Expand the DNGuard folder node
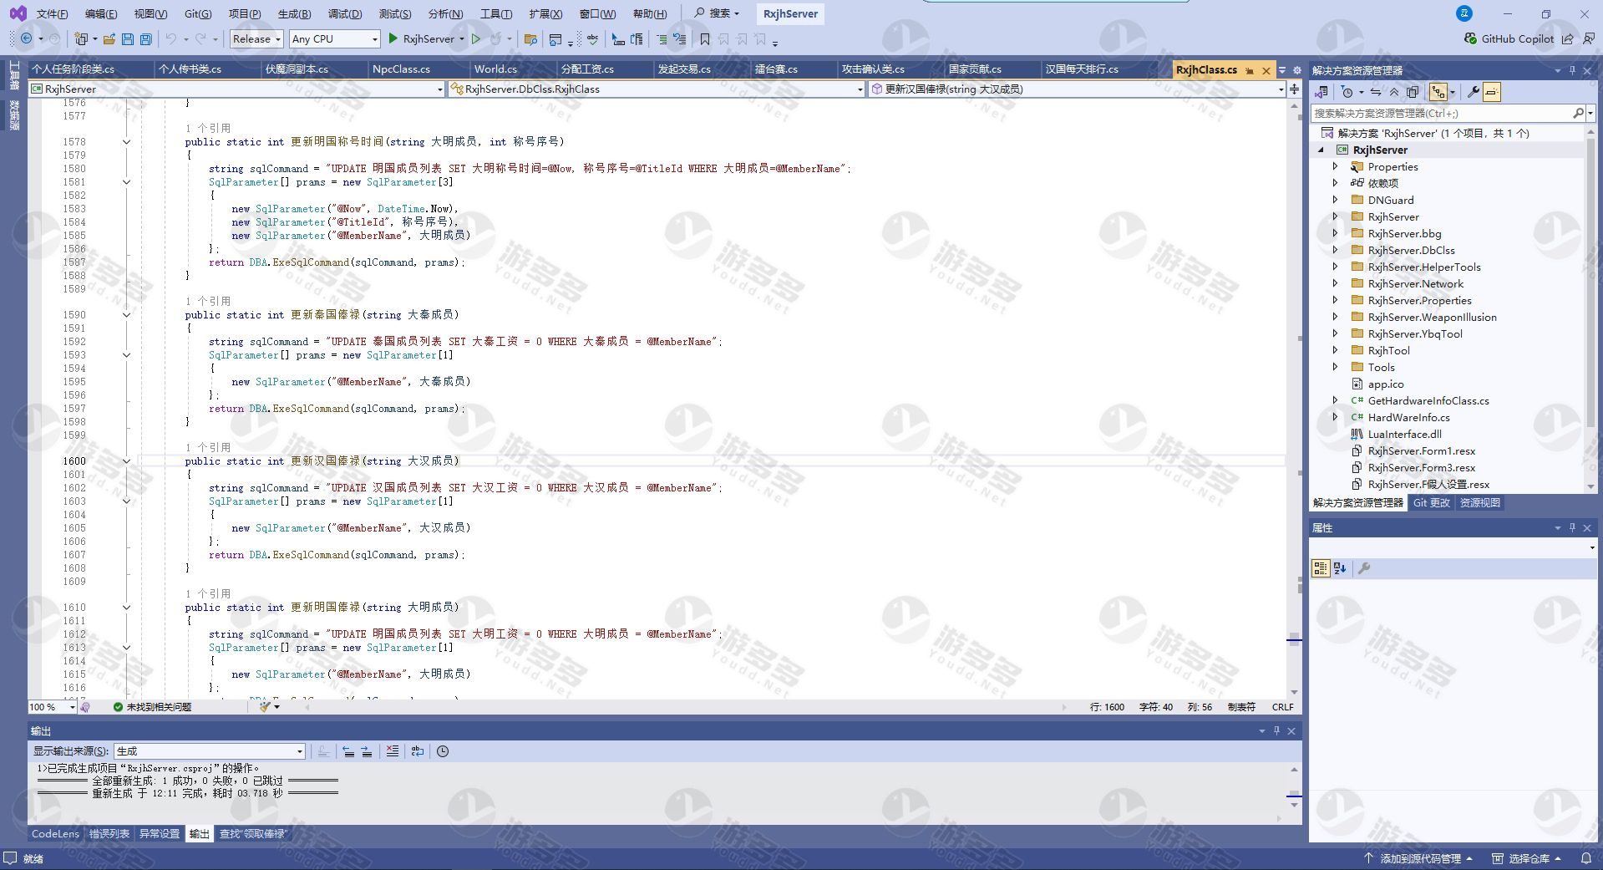This screenshot has height=870, width=1603. pyautogui.click(x=1335, y=200)
